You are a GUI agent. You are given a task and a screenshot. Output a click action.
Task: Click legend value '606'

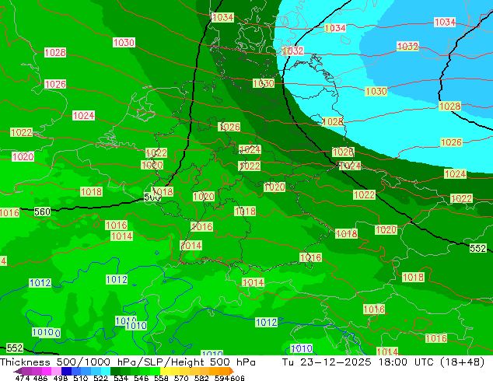tap(237, 378)
